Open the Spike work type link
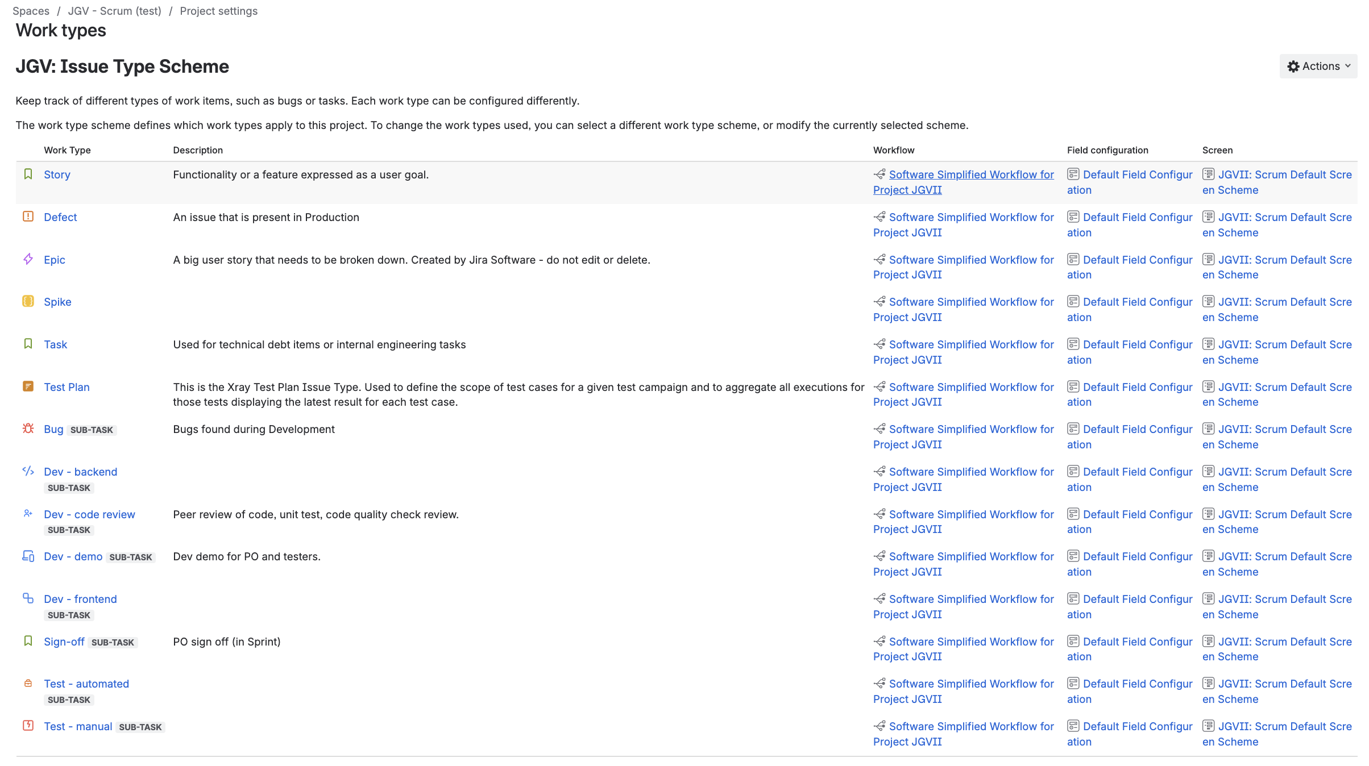 click(x=57, y=302)
